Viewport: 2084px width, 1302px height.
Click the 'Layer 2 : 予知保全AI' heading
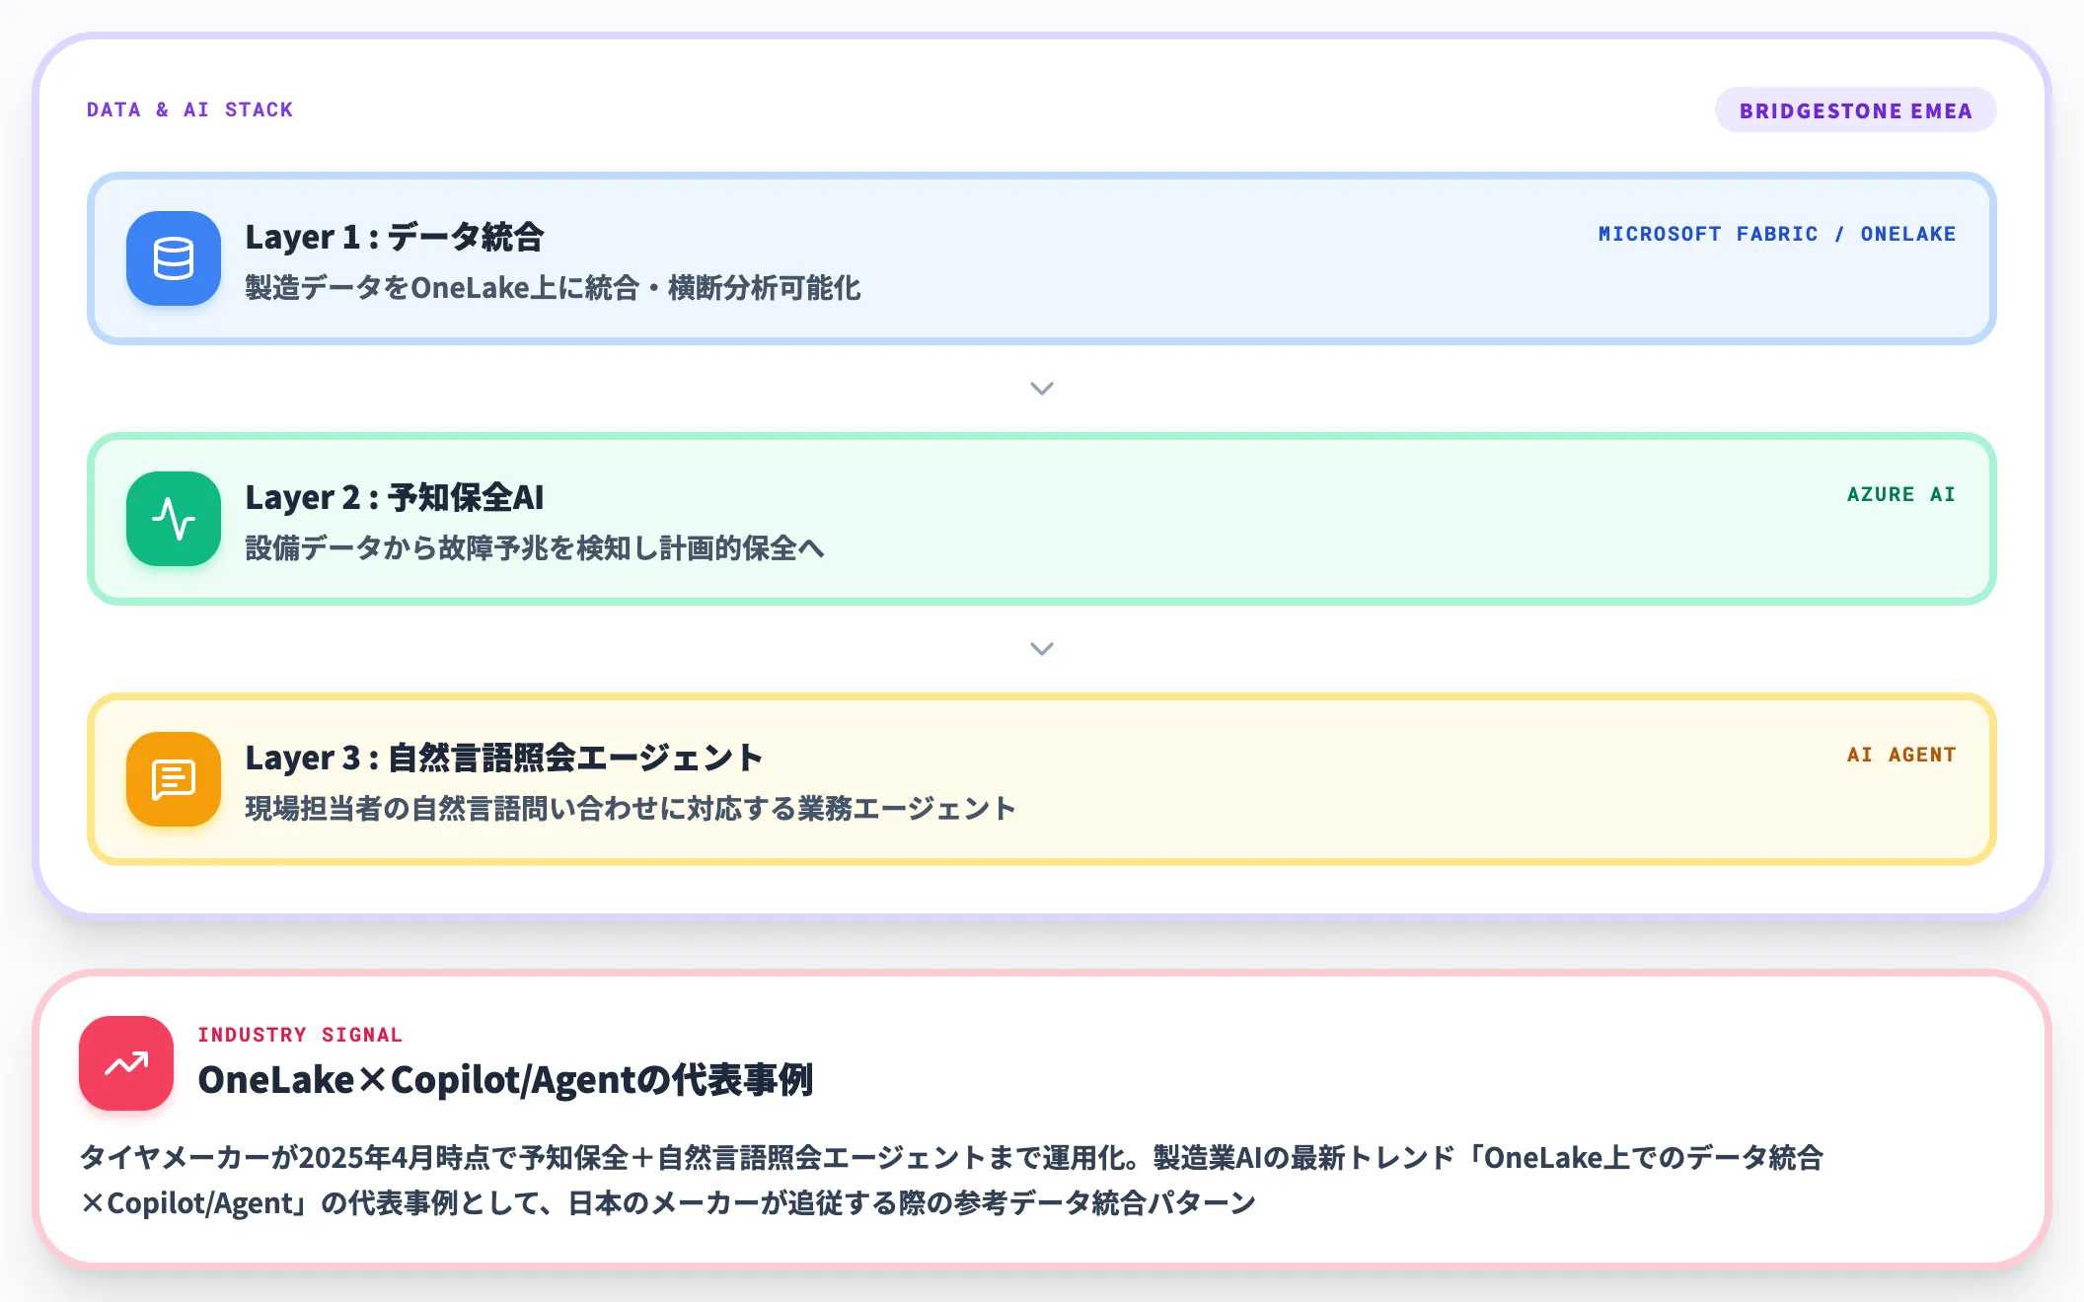pyautogui.click(x=395, y=497)
